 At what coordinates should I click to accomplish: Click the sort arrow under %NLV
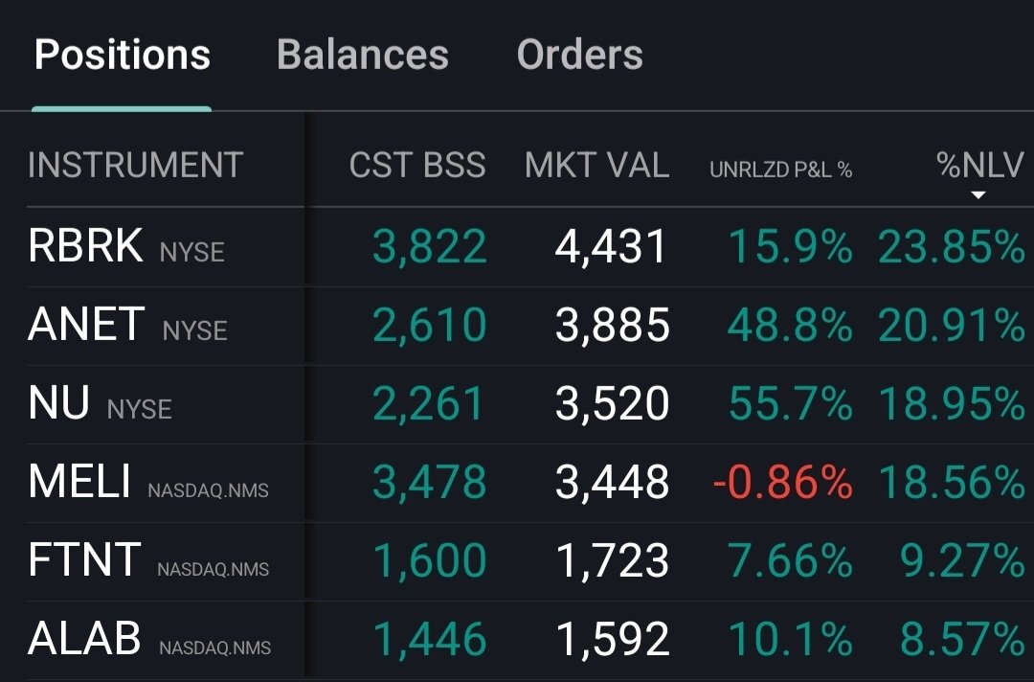(x=978, y=195)
